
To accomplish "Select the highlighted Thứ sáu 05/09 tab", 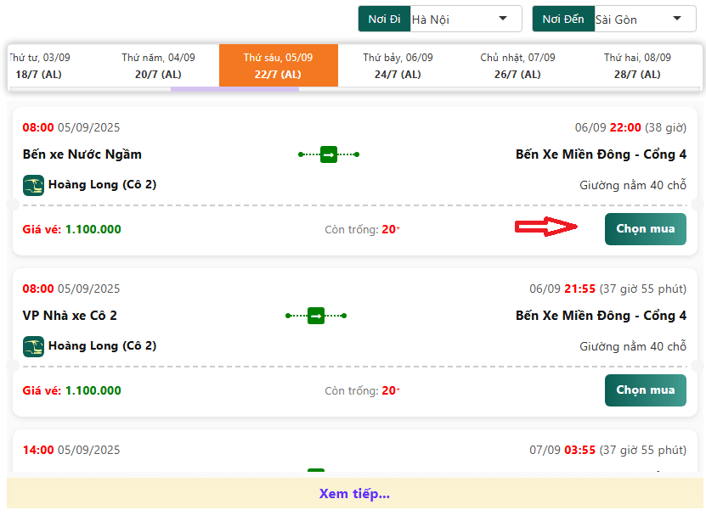I will tap(278, 66).
